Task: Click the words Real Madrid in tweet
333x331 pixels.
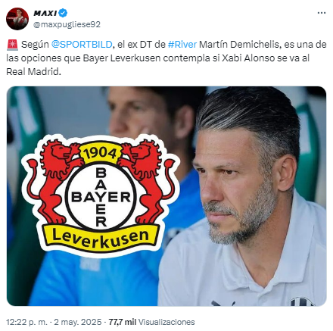Action: (x=33, y=72)
